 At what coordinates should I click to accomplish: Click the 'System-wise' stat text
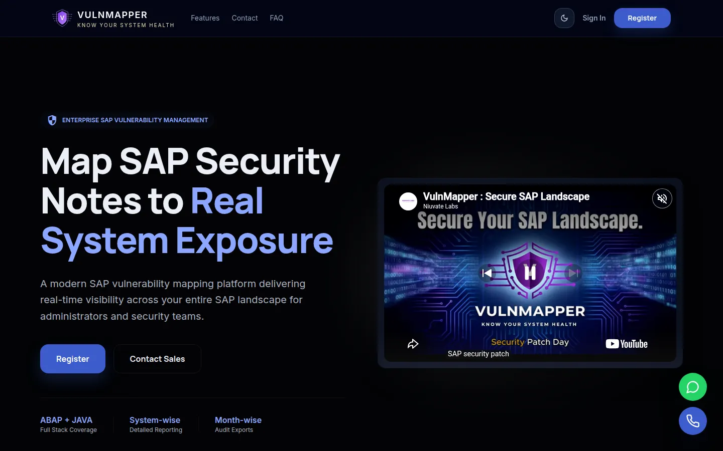[x=155, y=420]
